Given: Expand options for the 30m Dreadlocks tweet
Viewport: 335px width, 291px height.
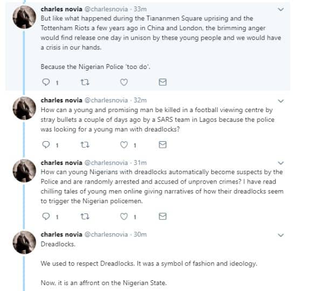Looking at the screenshot, I should pos(281,235).
